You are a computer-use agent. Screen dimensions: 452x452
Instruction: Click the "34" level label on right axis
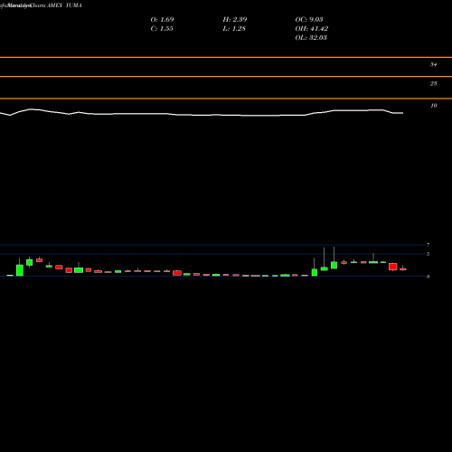[x=433, y=64]
